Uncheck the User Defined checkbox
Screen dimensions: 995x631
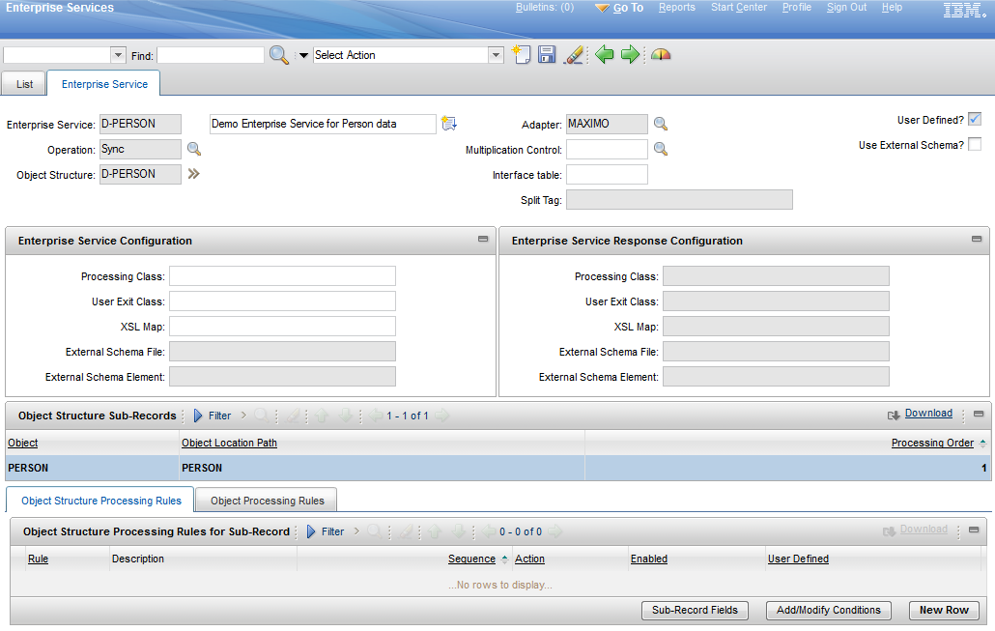pos(976,119)
